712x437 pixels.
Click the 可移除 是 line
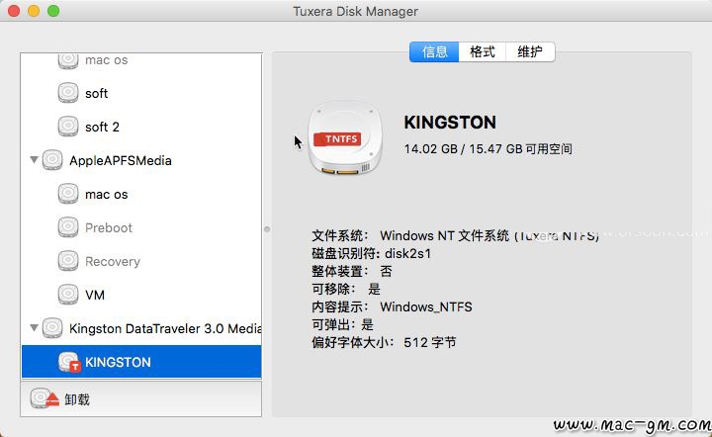tap(345, 289)
